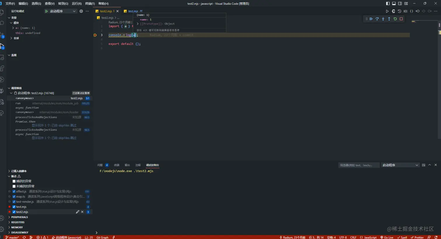Click sync changes icon in status bar
Viewport: 441px width, 239px height.
coord(24,237)
